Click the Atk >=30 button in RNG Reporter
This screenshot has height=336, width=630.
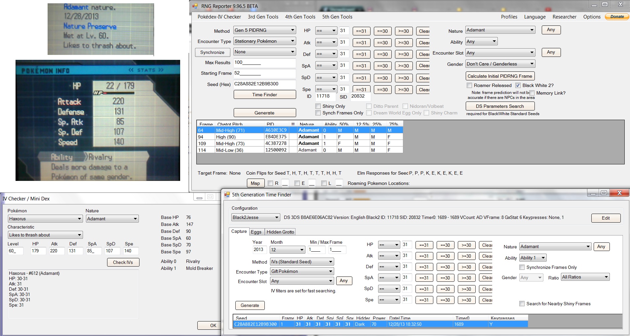pyautogui.click(x=403, y=43)
